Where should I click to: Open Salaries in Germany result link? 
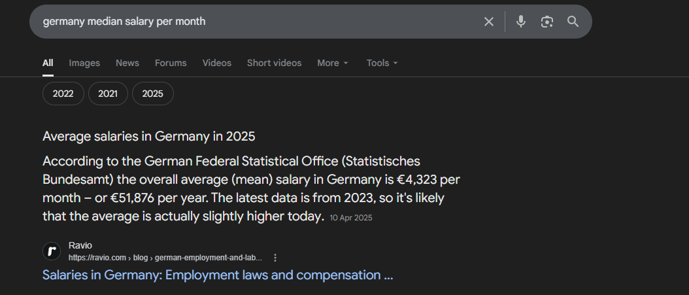click(218, 275)
